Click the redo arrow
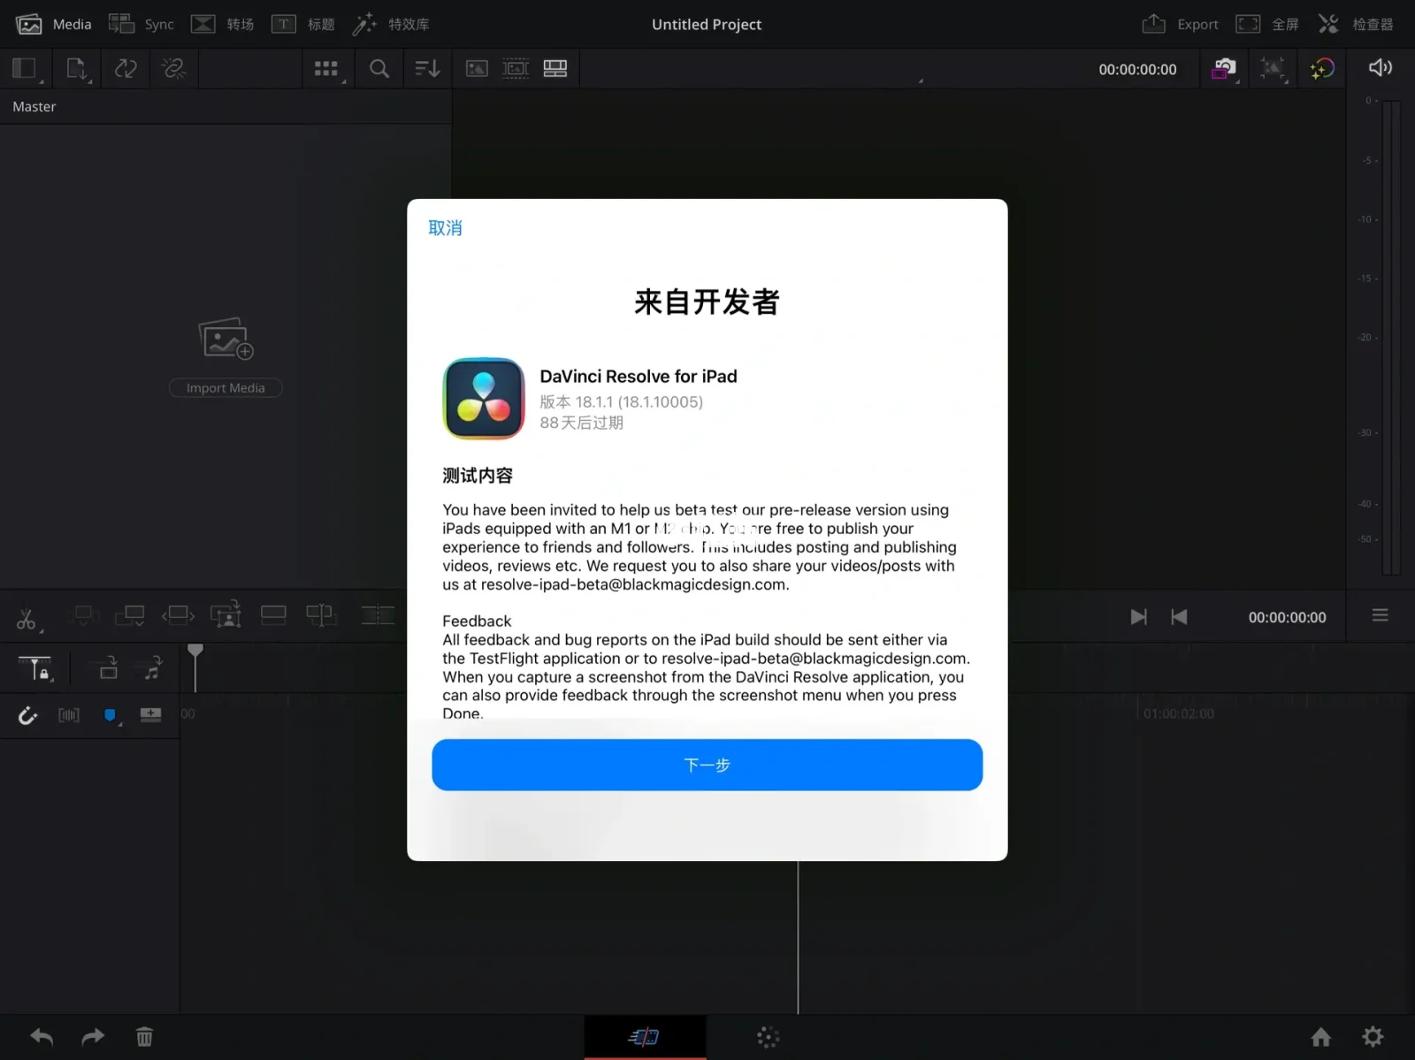 point(93,1037)
